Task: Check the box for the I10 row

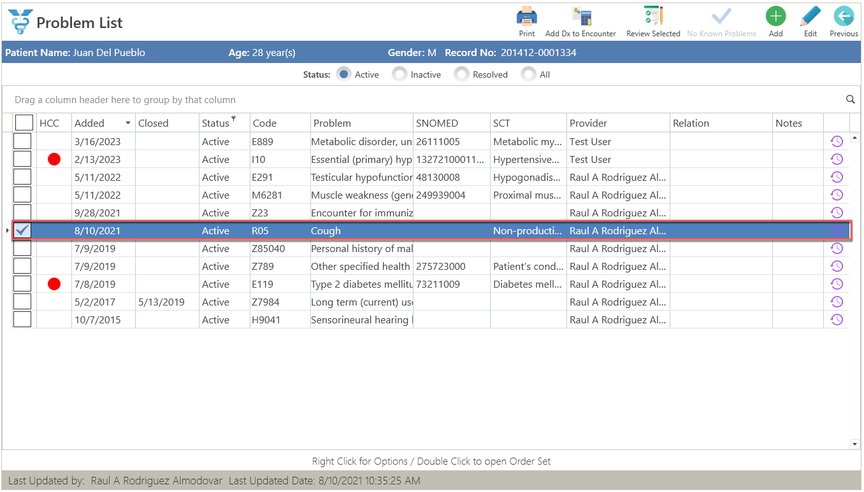Action: click(22, 159)
